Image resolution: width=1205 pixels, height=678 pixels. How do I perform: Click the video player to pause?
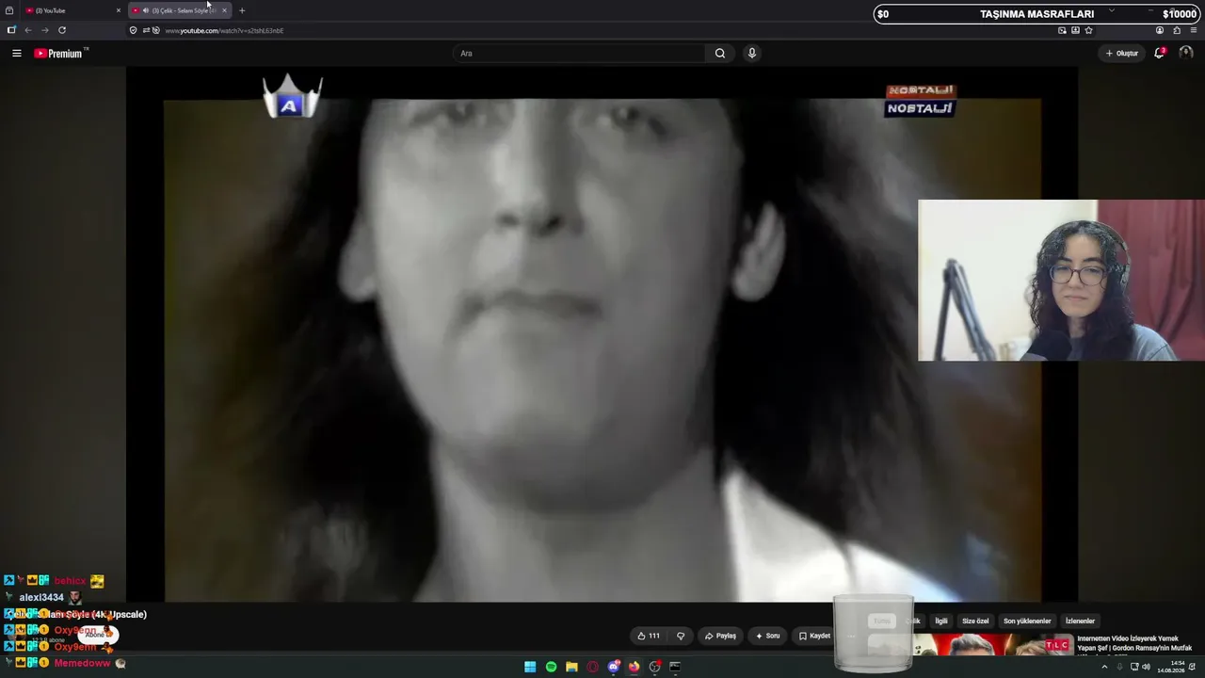tap(602, 334)
